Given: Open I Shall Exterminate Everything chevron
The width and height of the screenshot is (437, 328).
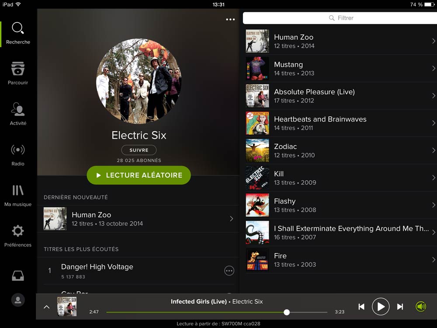Looking at the screenshot, I should click(434, 232).
